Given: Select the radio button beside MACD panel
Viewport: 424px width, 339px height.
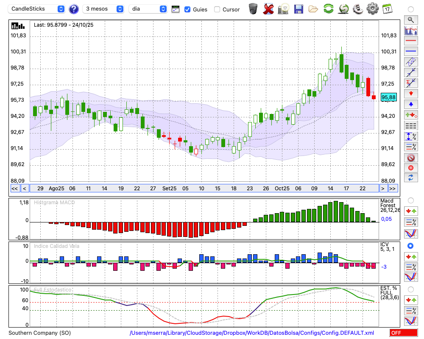Looking at the screenshot, I should (410, 200).
